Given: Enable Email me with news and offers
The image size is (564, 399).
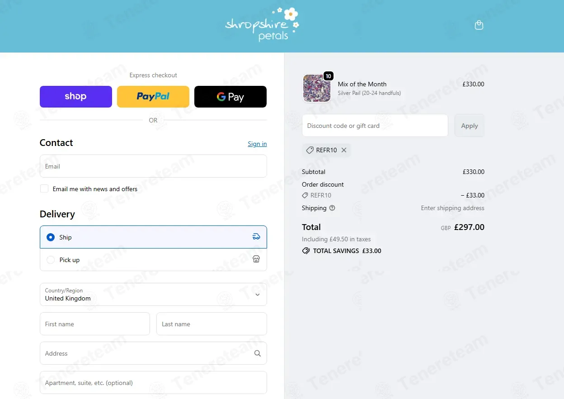Looking at the screenshot, I should coord(44,189).
